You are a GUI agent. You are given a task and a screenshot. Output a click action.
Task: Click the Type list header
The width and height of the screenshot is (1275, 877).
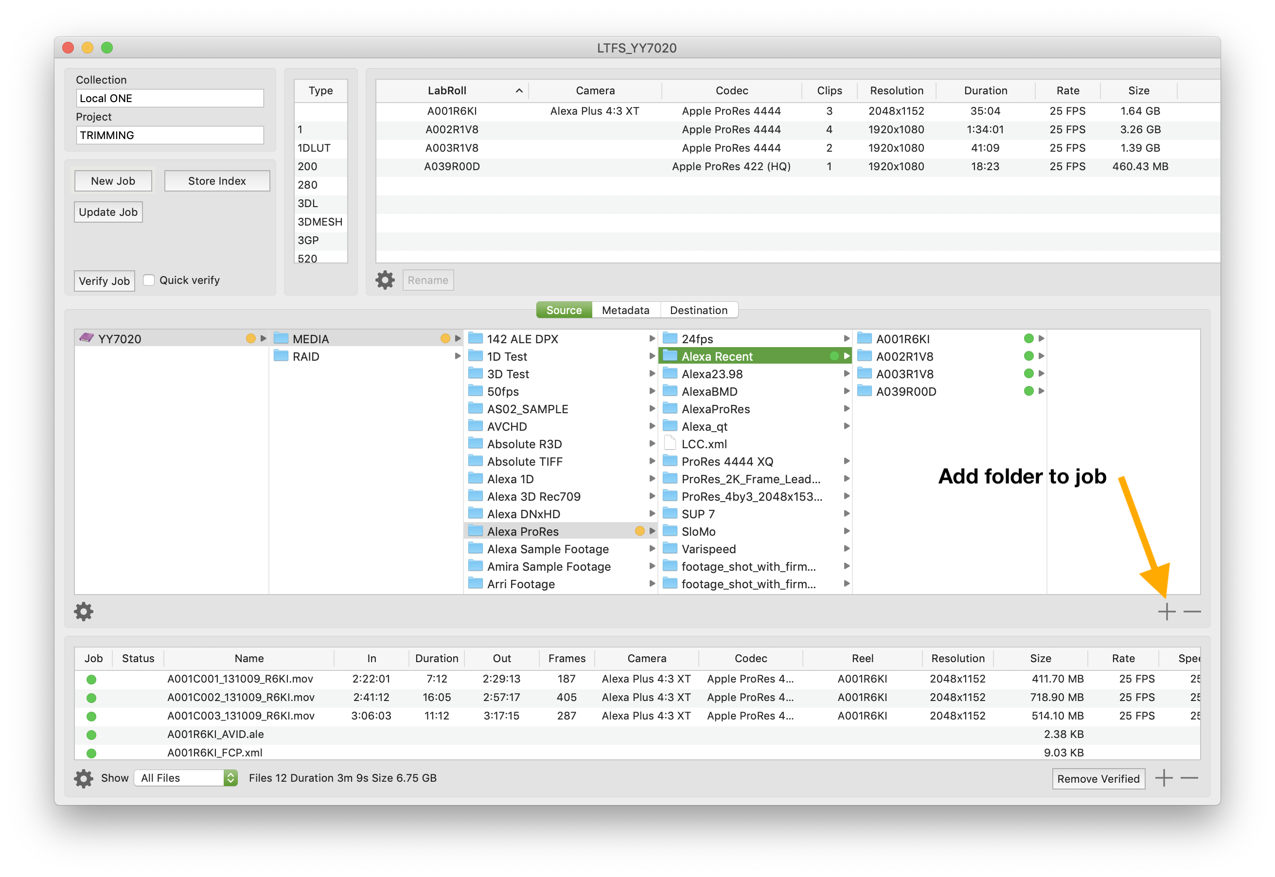coord(320,91)
